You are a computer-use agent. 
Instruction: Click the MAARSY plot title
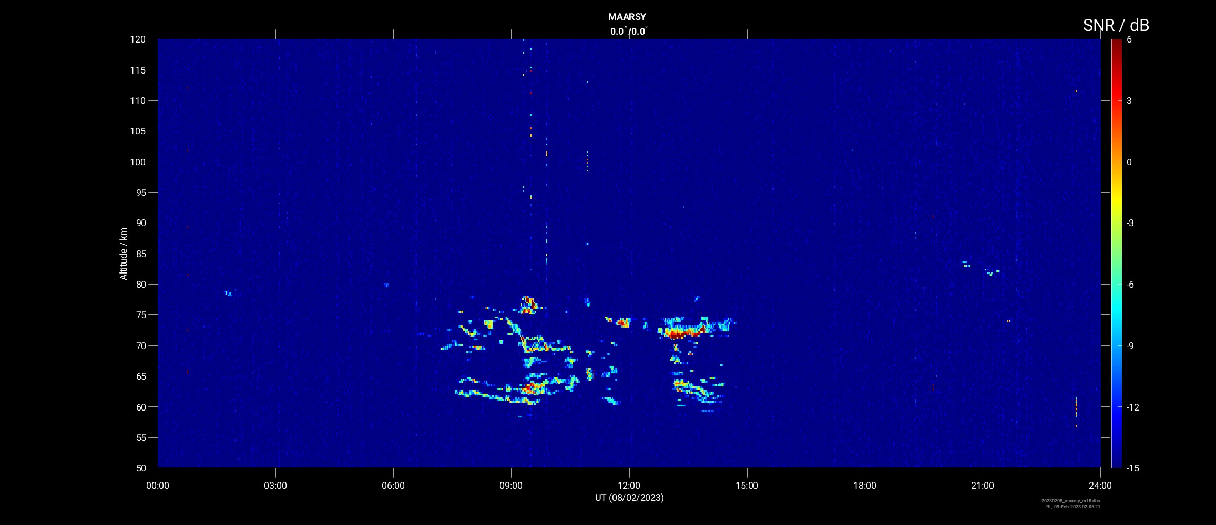(x=627, y=17)
